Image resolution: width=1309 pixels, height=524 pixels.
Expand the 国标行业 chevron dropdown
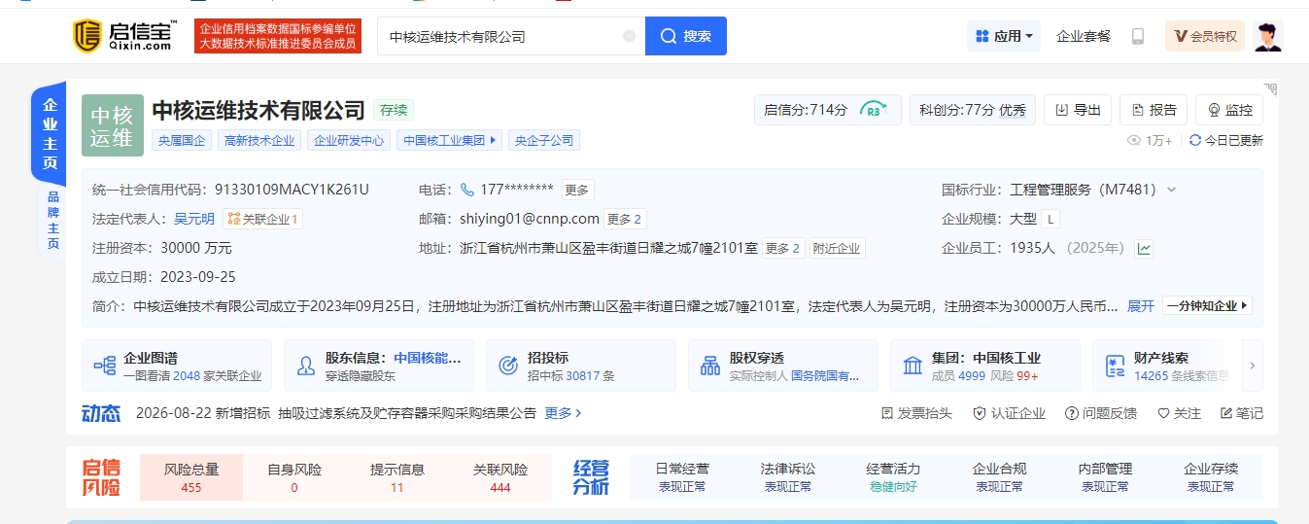point(1171,190)
